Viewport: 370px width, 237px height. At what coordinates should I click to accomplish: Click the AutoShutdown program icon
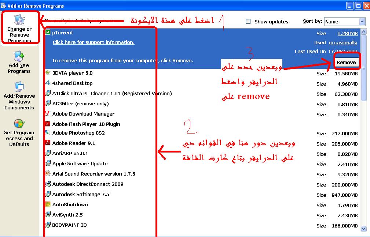click(48, 204)
